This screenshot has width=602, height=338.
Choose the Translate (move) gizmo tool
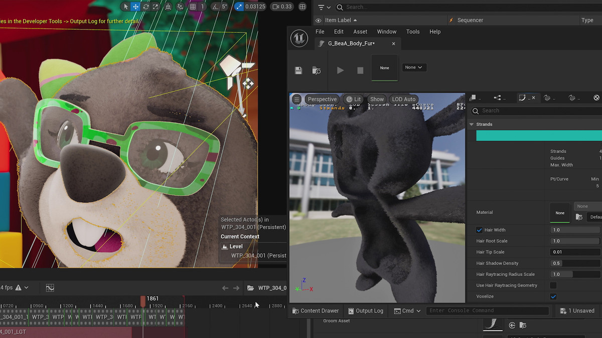(135, 7)
